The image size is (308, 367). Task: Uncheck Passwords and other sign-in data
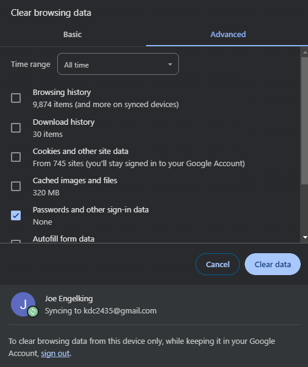coord(16,215)
